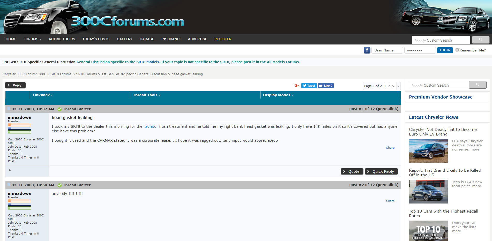Open Chrysler 300C Forum breadcrumb link
Viewport: 492px width, 241px height.
(x=37, y=74)
